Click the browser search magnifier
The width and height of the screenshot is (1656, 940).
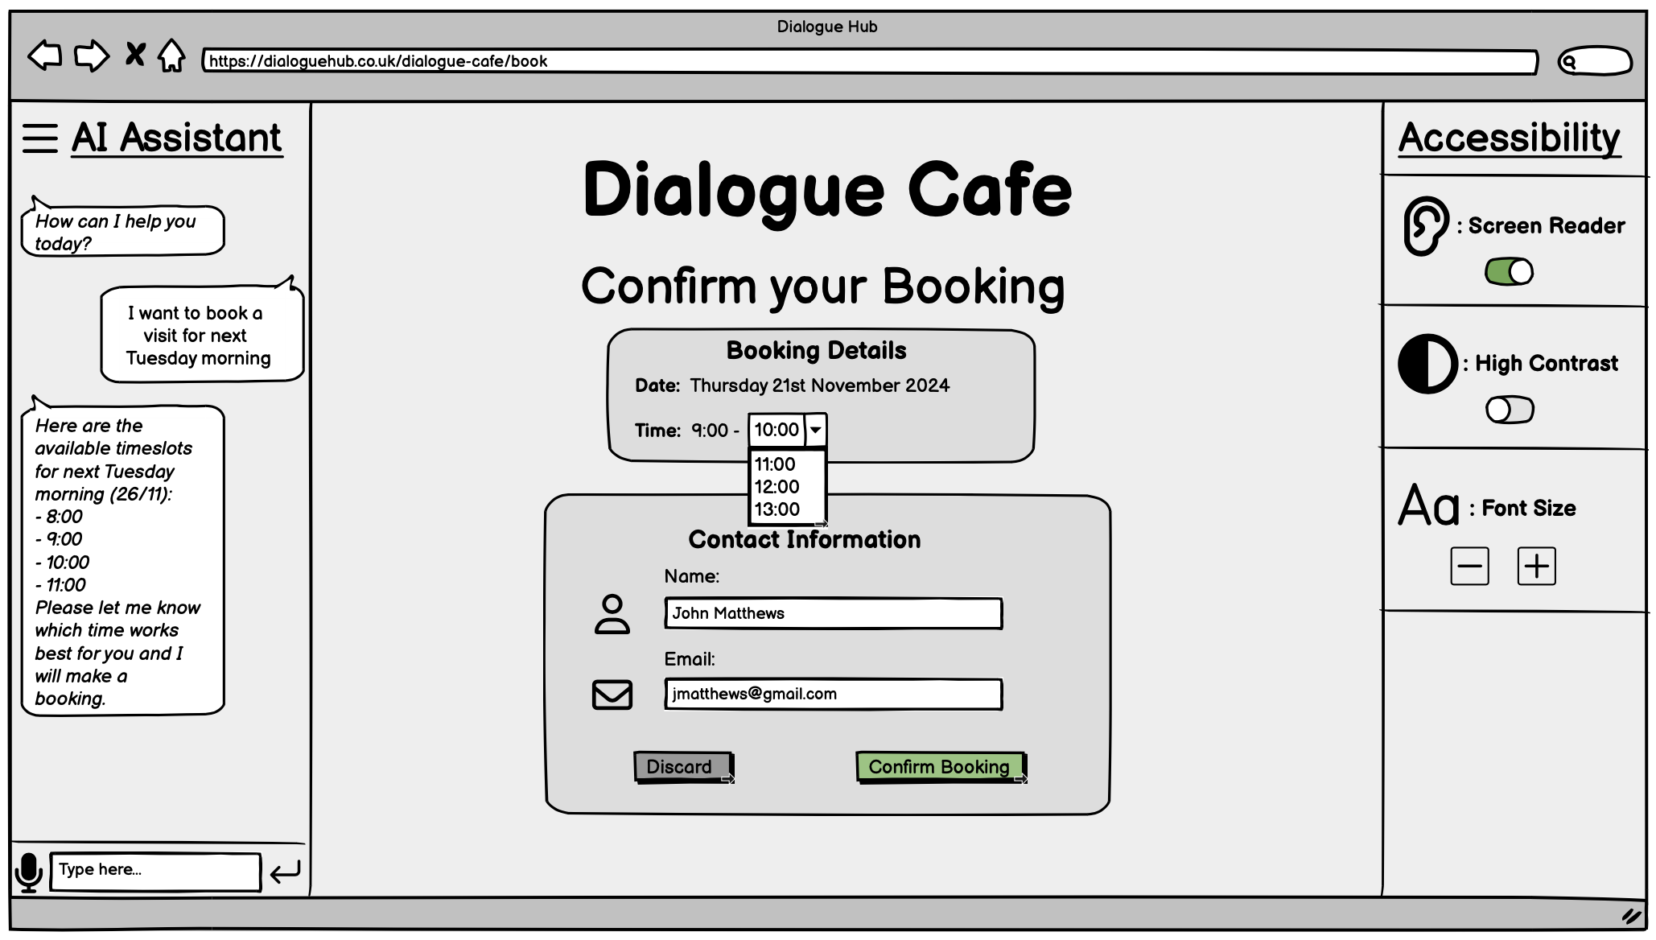pyautogui.click(x=1568, y=61)
